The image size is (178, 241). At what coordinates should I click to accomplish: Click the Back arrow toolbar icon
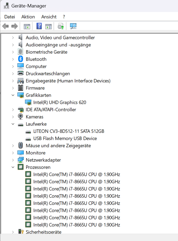point(6,26)
